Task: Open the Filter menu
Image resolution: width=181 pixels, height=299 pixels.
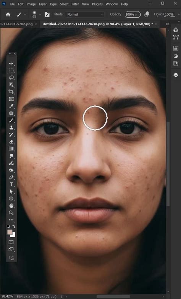Action: pos(75,4)
